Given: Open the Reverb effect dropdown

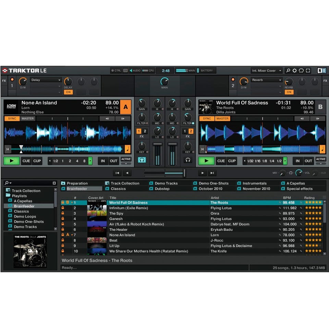Looking at the screenshot, I should coord(267,80).
